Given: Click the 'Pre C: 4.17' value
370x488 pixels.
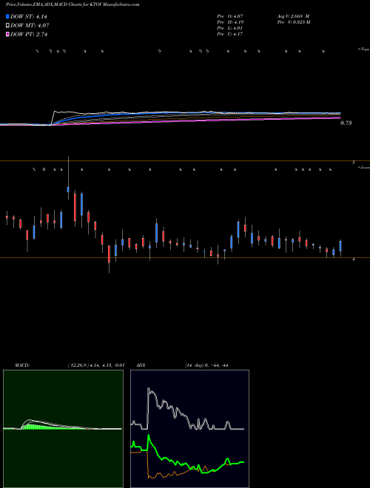Looking at the screenshot, I should pos(230,34).
